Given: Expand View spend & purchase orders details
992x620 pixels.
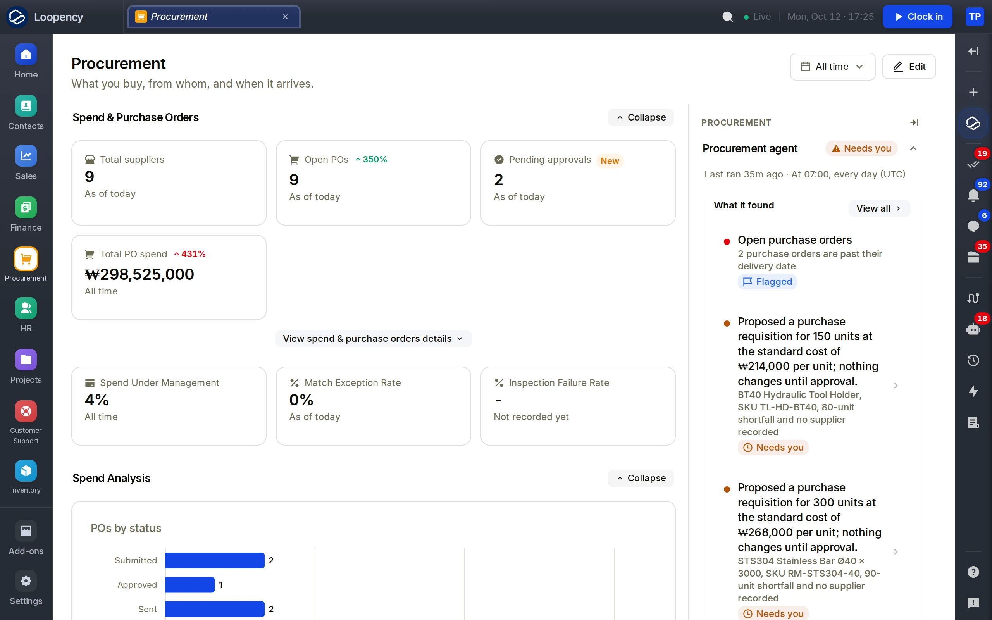Looking at the screenshot, I should 373,339.
